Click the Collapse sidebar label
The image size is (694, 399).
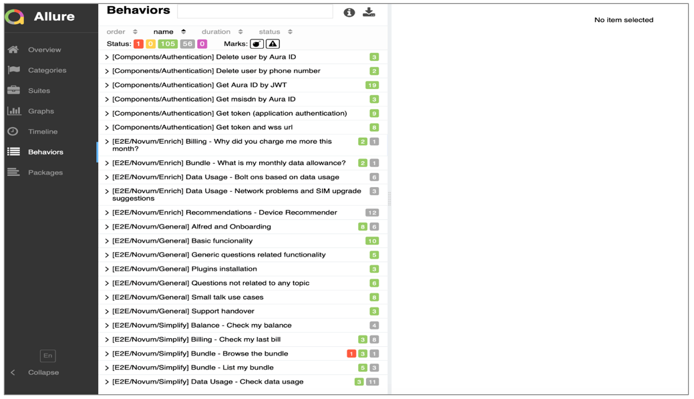point(43,372)
